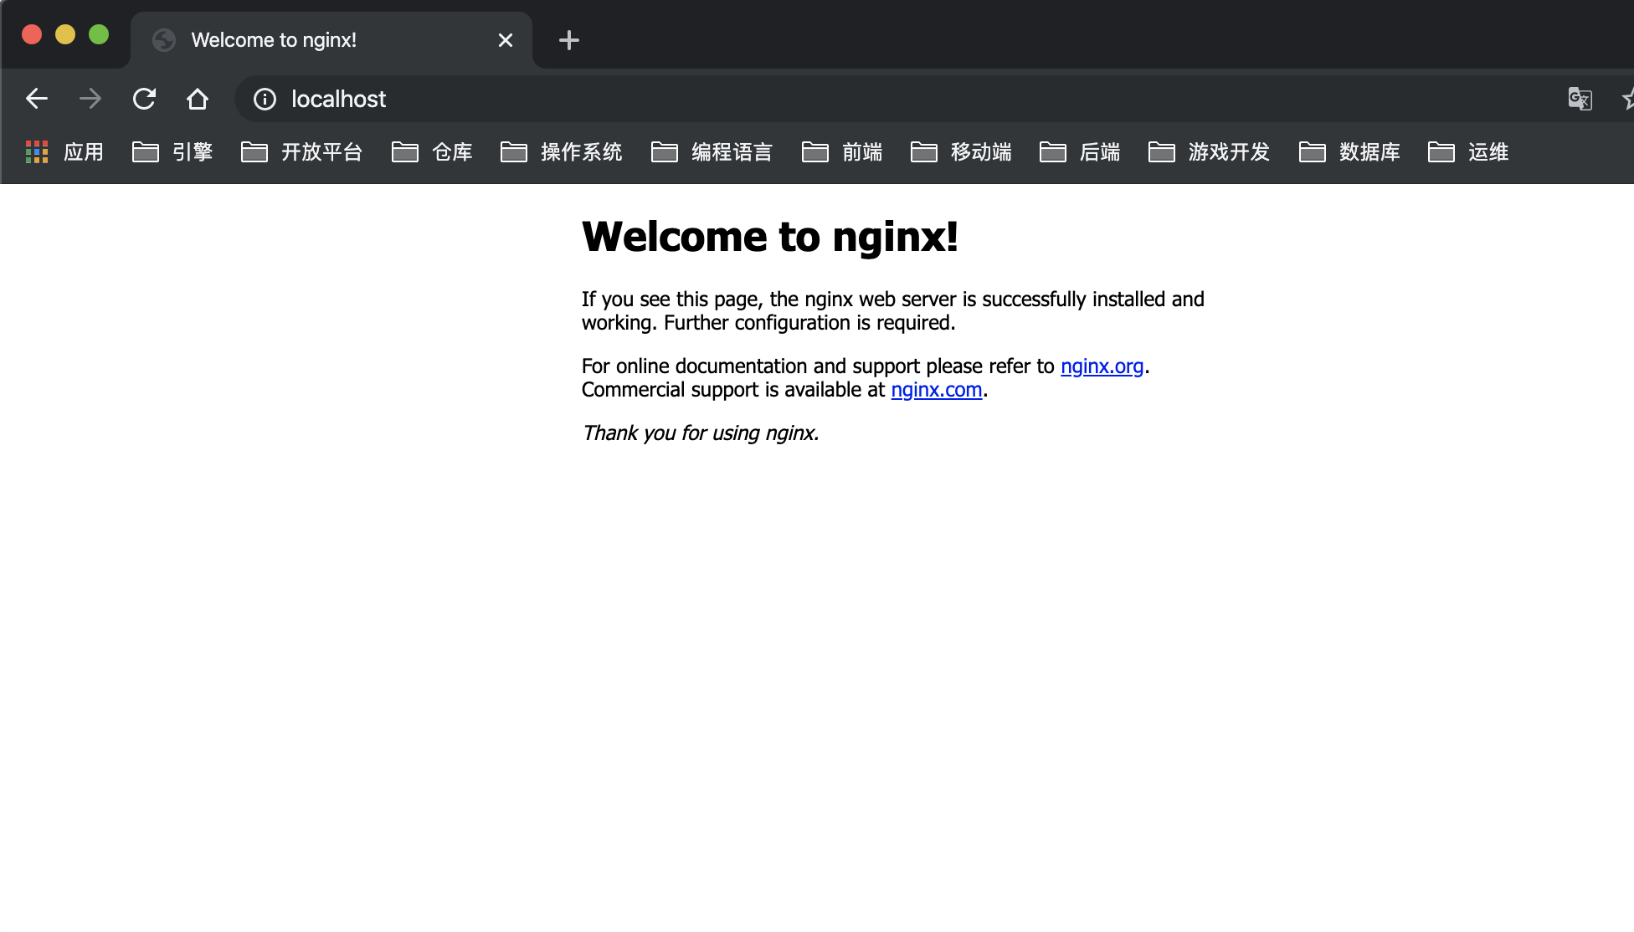View site information icon beside localhost
This screenshot has width=1634, height=932.
pyautogui.click(x=265, y=100)
